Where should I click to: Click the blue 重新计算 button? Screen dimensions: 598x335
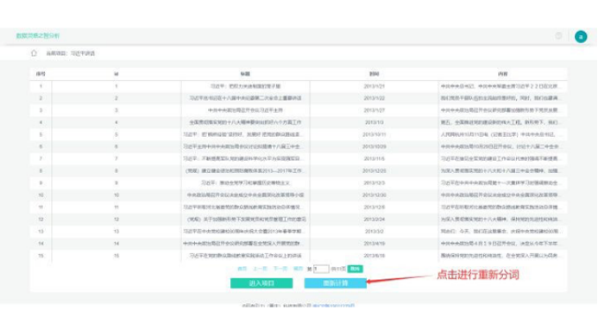tap(336, 283)
